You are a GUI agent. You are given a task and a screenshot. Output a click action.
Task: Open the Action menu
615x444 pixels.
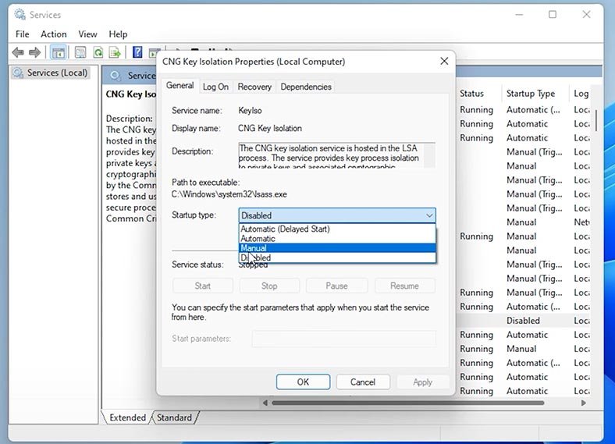[54, 34]
